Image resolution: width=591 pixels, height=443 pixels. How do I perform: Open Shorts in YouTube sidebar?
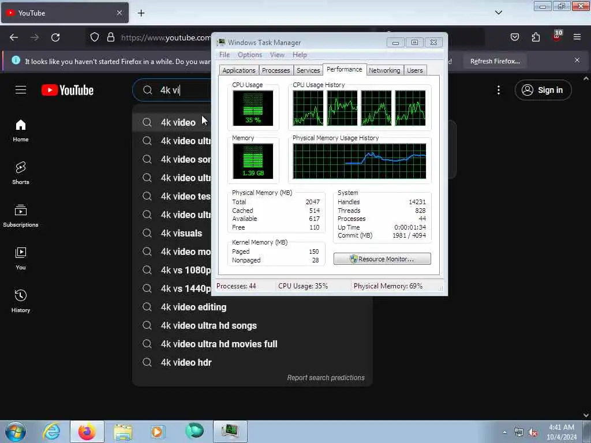[21, 173]
